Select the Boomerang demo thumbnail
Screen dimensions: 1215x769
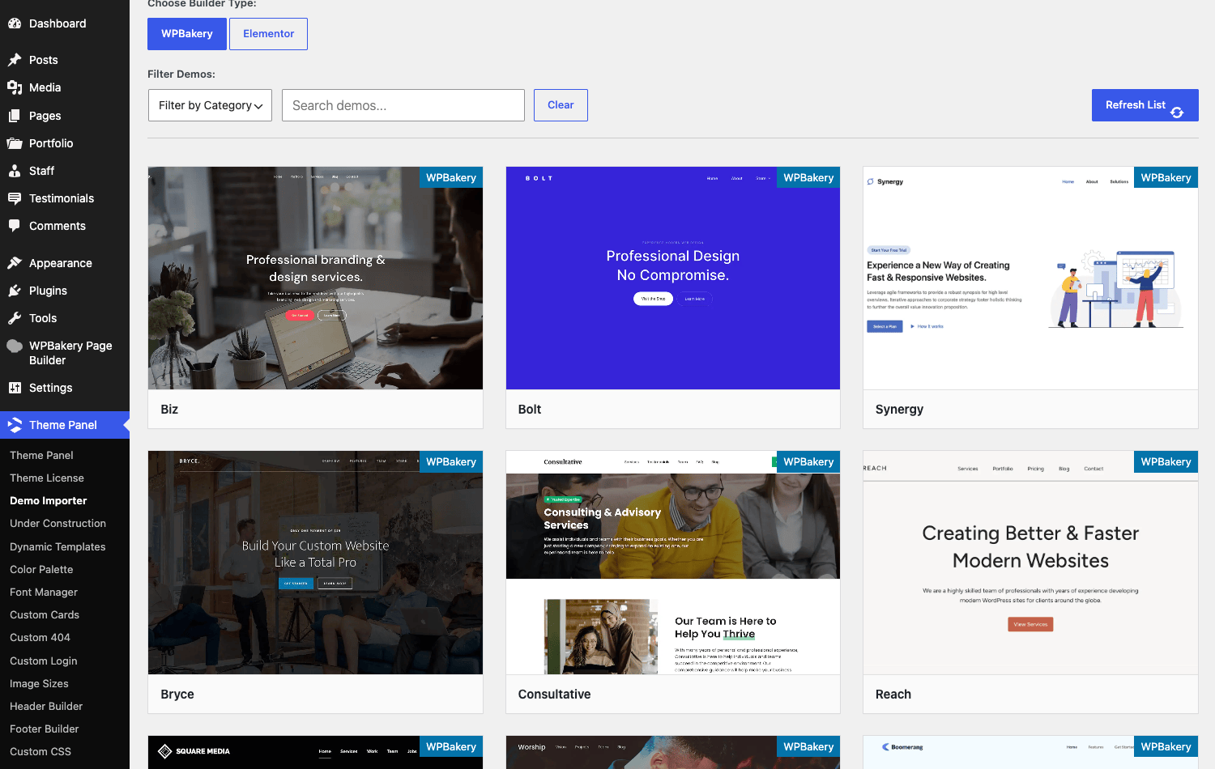tap(1030, 752)
